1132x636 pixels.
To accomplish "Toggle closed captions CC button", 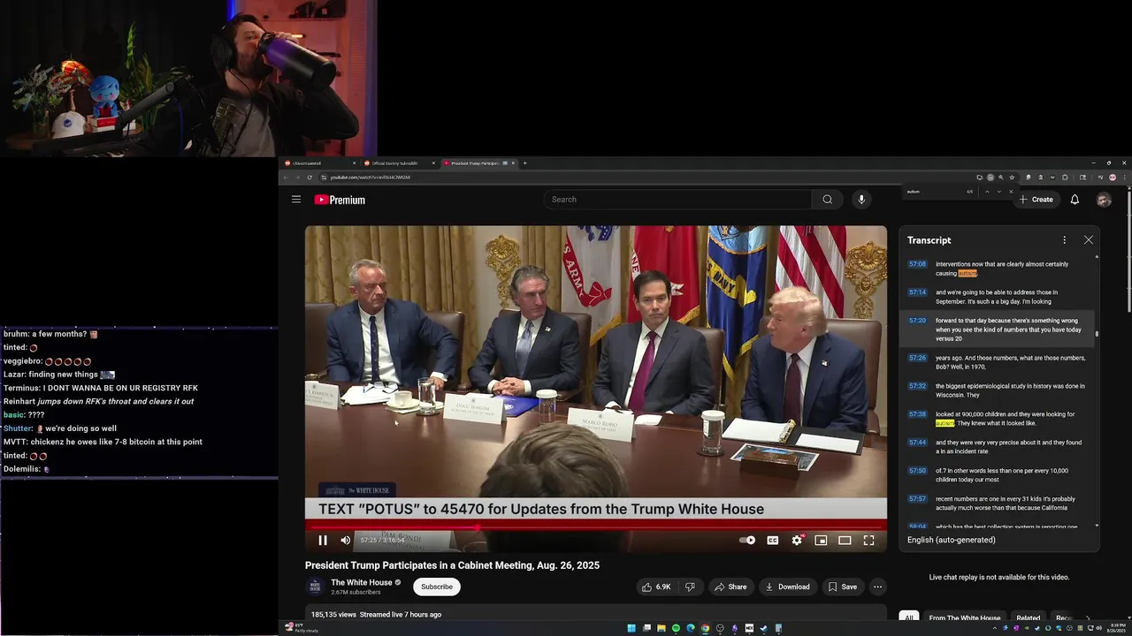I will click(773, 541).
